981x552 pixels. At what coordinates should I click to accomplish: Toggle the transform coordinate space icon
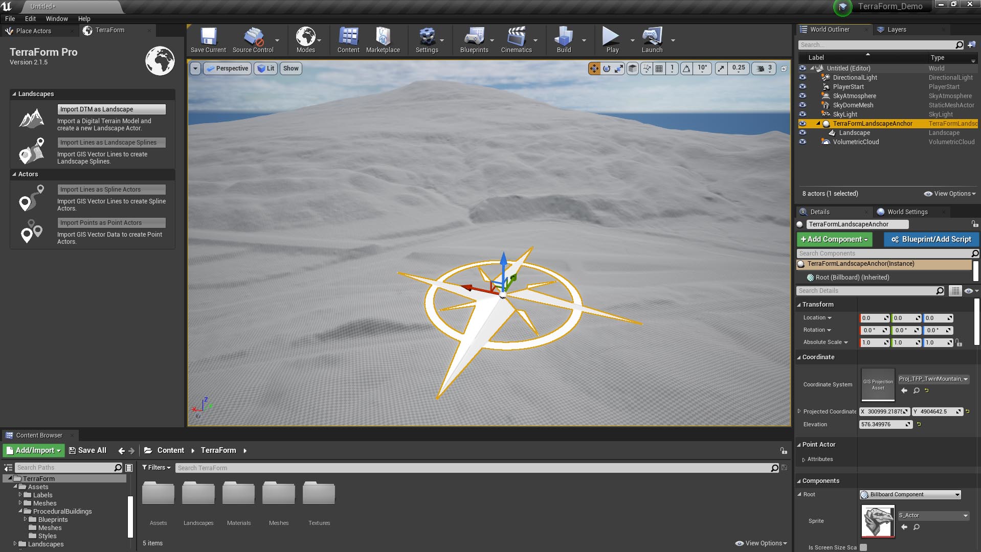click(x=633, y=68)
